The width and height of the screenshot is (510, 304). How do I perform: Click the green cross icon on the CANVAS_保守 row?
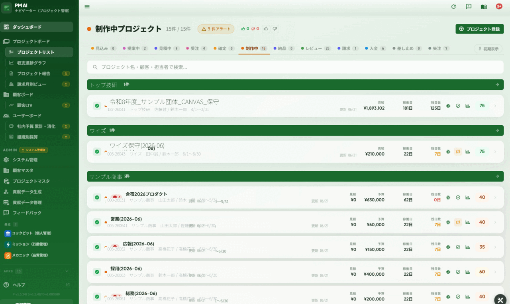[448, 106]
